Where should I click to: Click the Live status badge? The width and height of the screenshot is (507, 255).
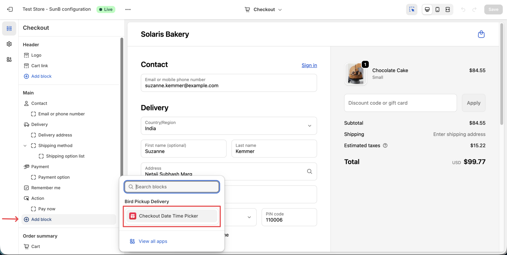point(106,9)
